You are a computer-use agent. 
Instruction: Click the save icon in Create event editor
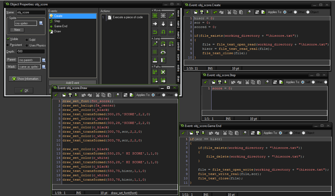202,12
